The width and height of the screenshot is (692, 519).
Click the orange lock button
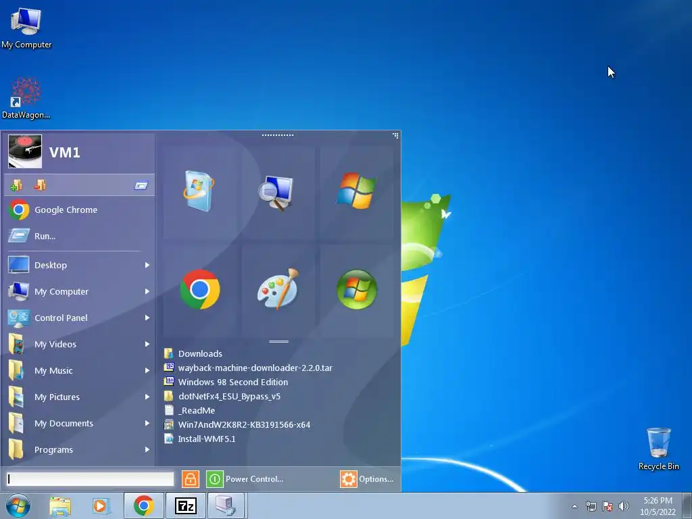click(190, 479)
